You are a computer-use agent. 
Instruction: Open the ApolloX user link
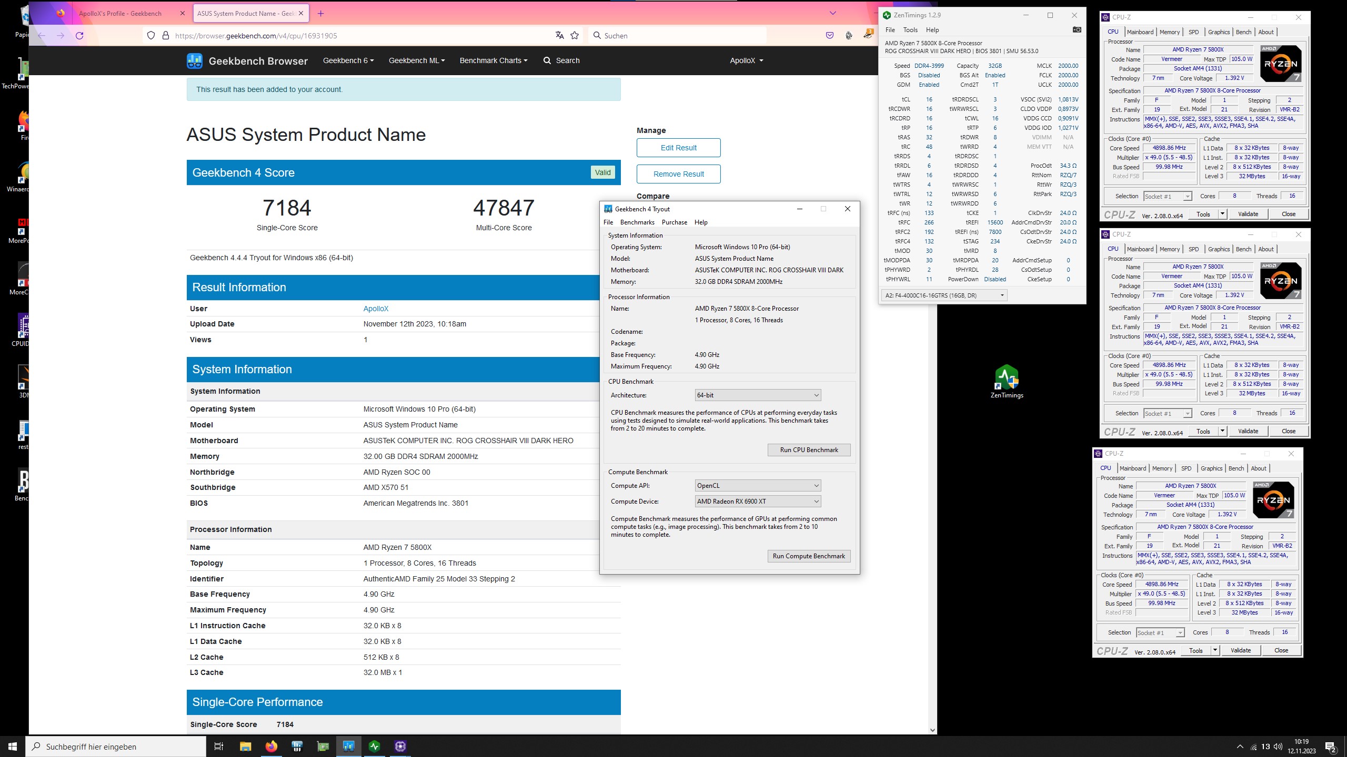coord(376,309)
